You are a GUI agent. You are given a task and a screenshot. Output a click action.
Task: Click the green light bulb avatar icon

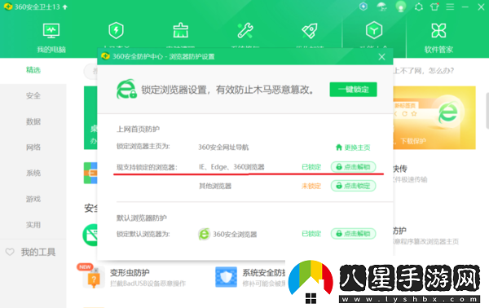pos(401,7)
